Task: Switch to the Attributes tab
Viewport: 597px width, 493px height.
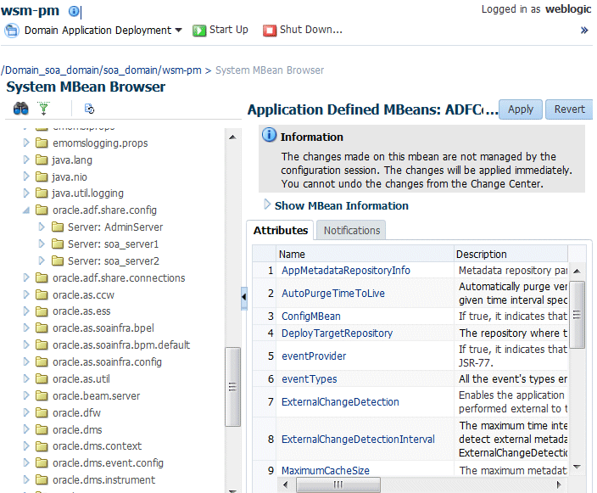Action: click(x=281, y=231)
